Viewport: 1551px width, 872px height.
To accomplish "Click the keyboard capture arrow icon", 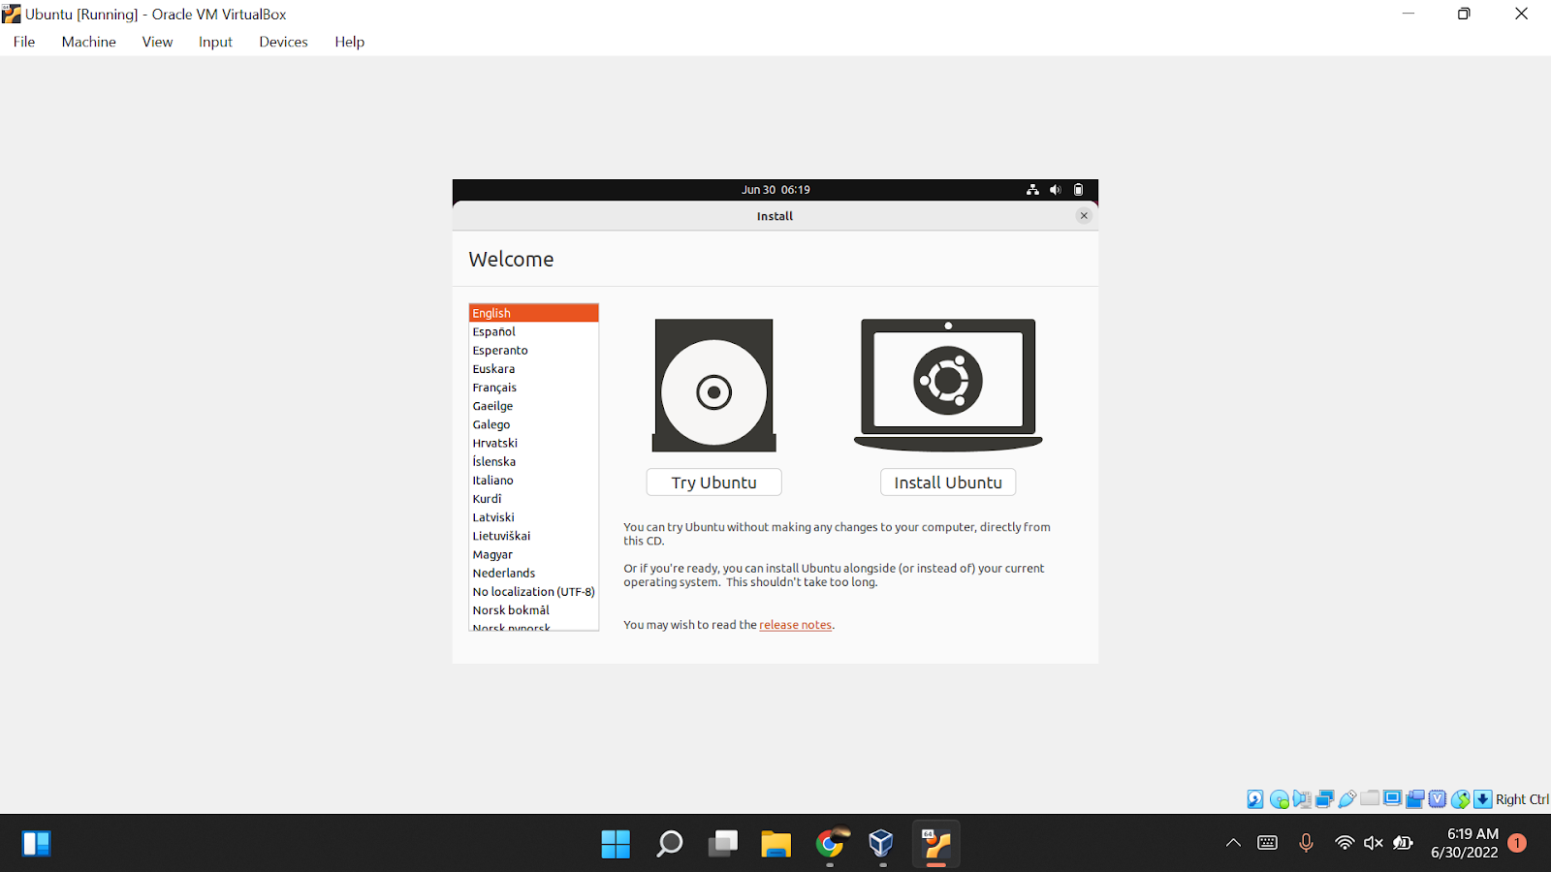I will [1483, 799].
